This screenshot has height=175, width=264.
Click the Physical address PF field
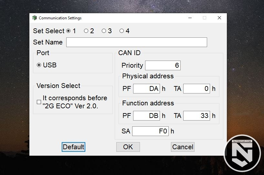pyautogui.click(x=146, y=89)
